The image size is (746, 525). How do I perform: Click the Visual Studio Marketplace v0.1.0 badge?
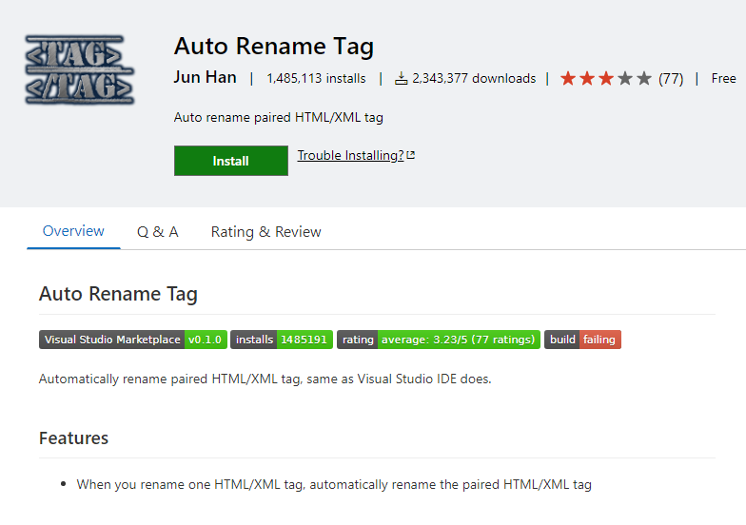(133, 340)
